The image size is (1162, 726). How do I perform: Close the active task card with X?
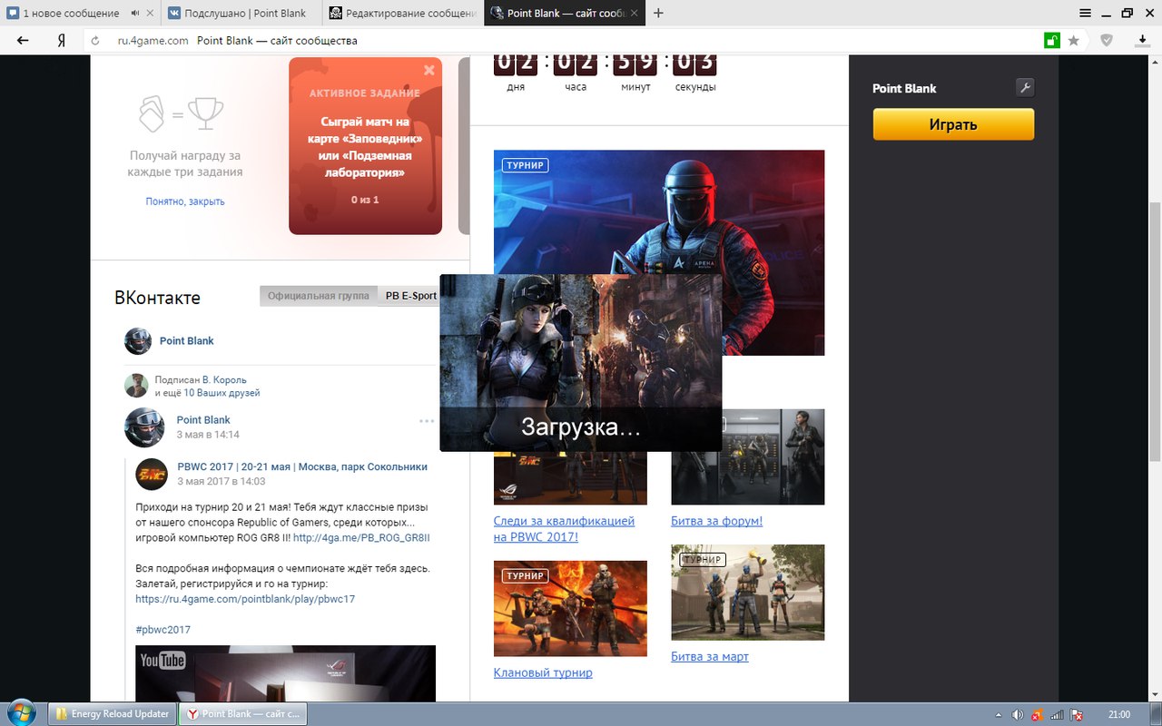(x=429, y=70)
